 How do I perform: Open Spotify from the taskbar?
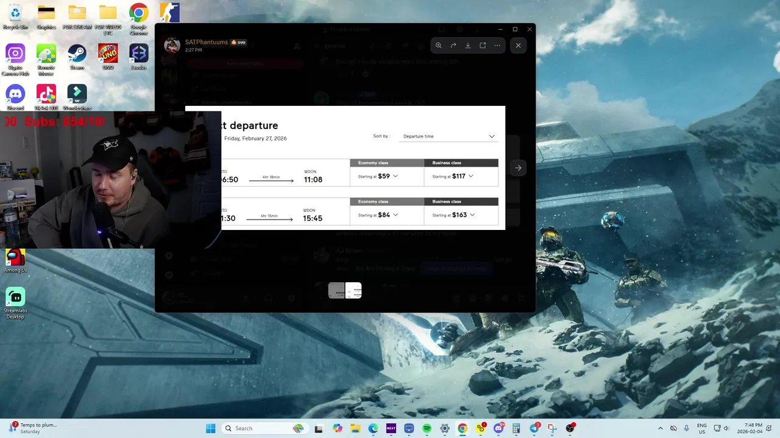(x=427, y=428)
